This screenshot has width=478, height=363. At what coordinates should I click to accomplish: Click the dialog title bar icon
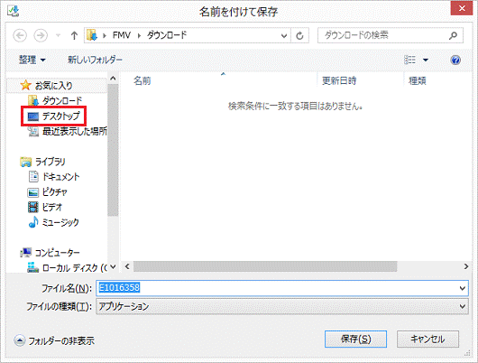click(14, 12)
